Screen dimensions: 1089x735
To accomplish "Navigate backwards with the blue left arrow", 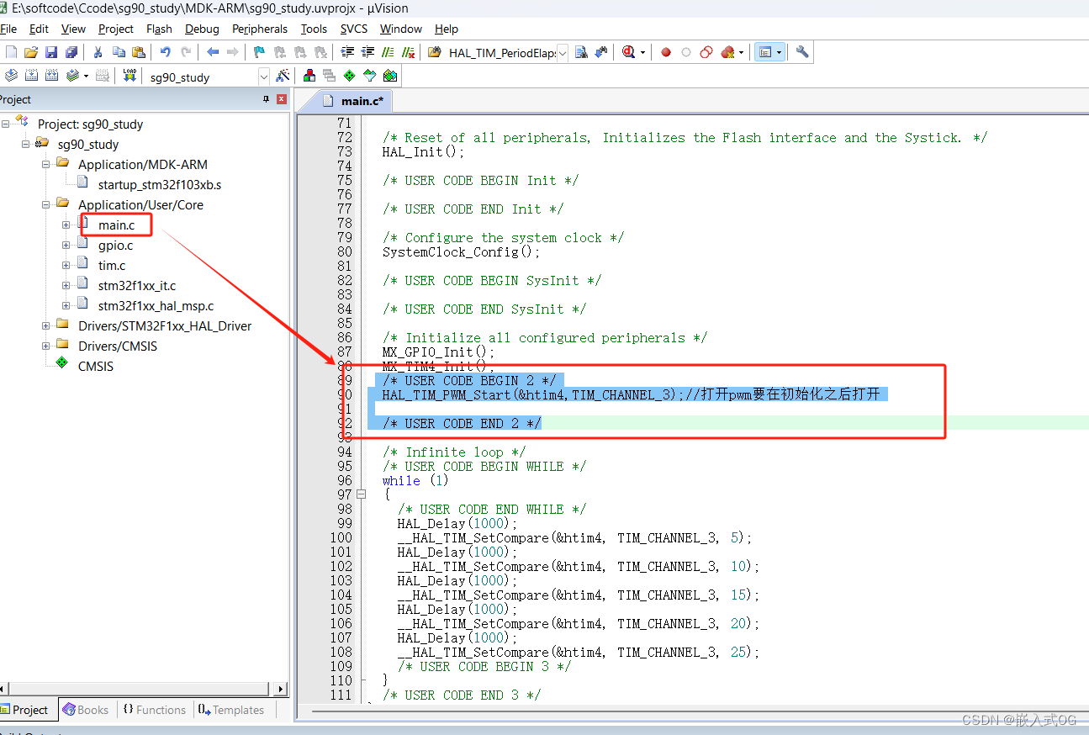I will (213, 52).
